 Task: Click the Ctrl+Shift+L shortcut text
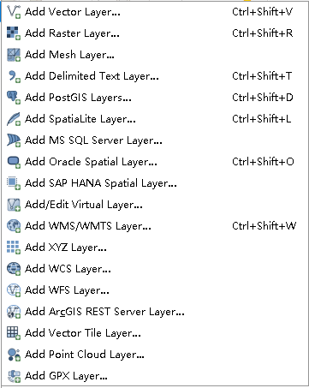tap(262, 119)
